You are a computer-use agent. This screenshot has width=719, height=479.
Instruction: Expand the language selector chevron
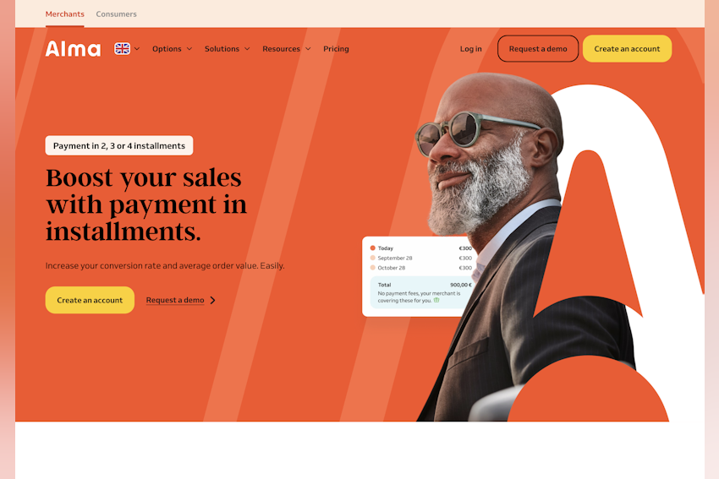[137, 48]
